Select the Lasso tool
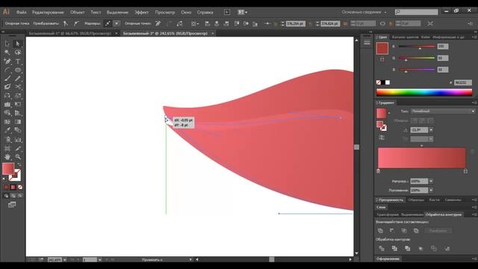 [x=18, y=52]
